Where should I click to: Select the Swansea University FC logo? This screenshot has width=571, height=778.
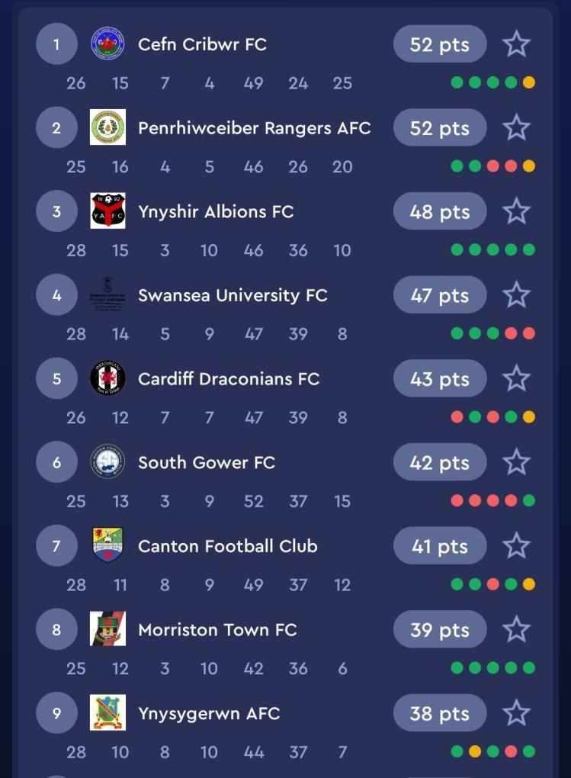107,295
